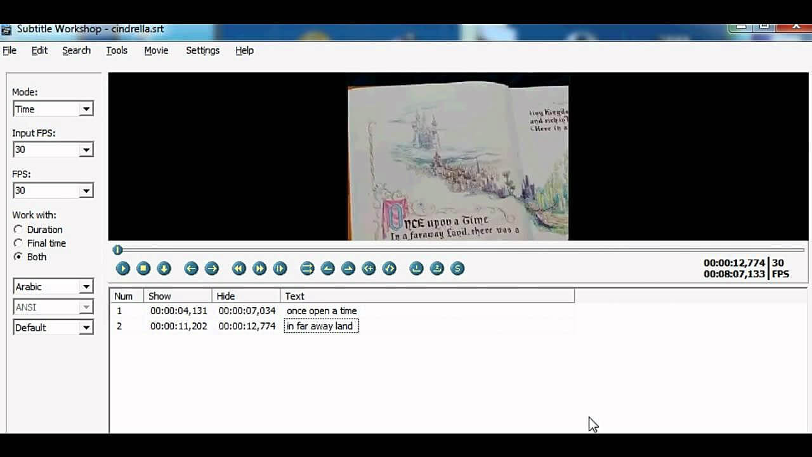Screen dimensions: 812x457
Task: Select the Both radio button
Action: (x=18, y=257)
